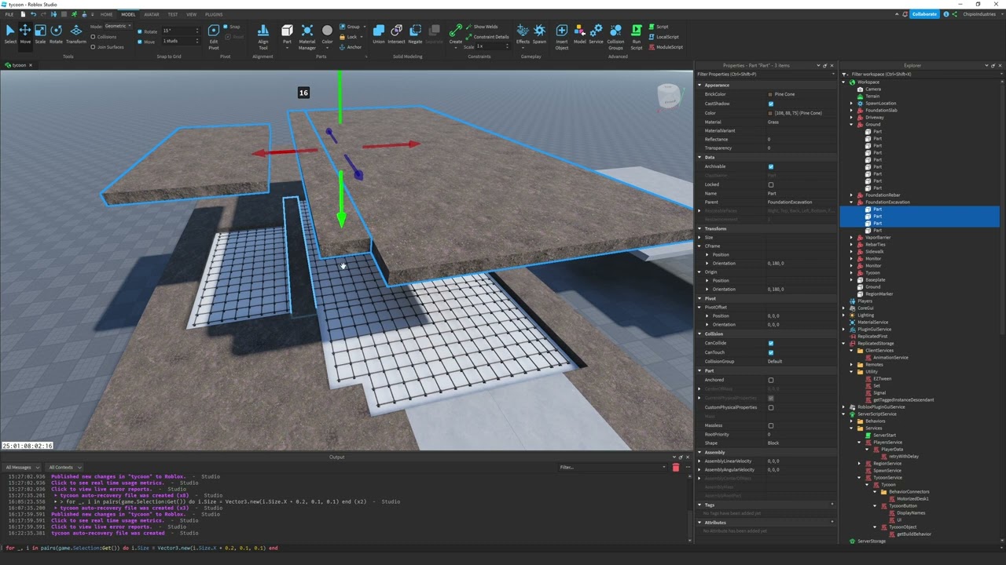Activate the Rotate tool
Screen dimensions: 1006x565
(56, 33)
